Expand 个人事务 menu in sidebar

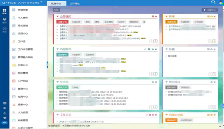[x=28, y=18]
